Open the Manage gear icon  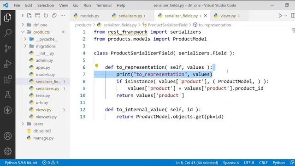[7, 151]
